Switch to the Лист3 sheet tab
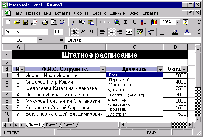 (x=69, y=125)
